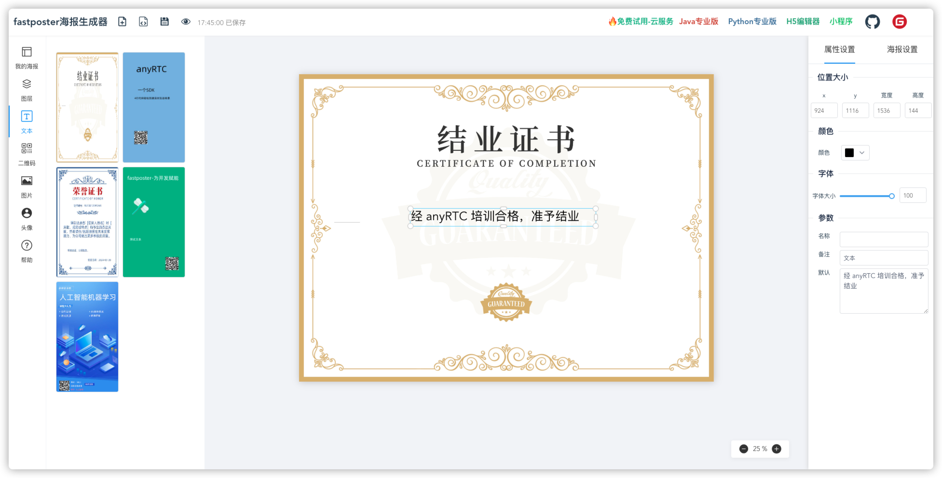Click the new poster icon in toolbar
The height and width of the screenshot is (478, 942).
[123, 22]
